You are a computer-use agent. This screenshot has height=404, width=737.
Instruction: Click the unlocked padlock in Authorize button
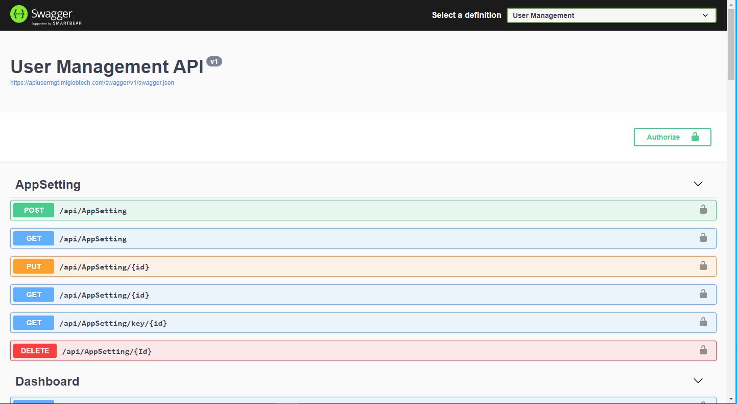[695, 137]
